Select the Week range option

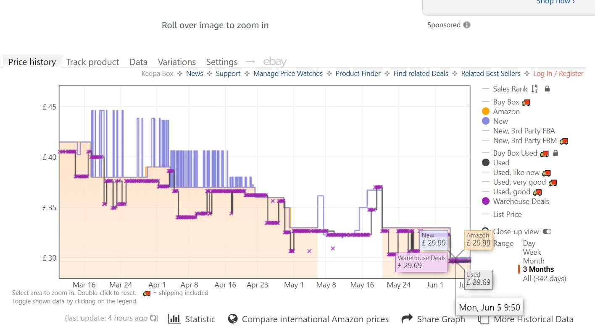tap(532, 252)
